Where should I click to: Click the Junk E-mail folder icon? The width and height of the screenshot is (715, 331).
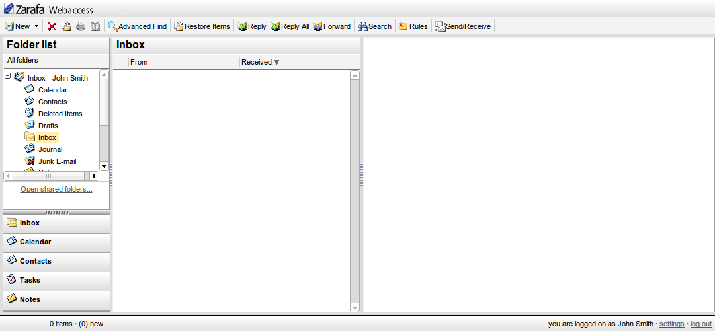click(29, 161)
